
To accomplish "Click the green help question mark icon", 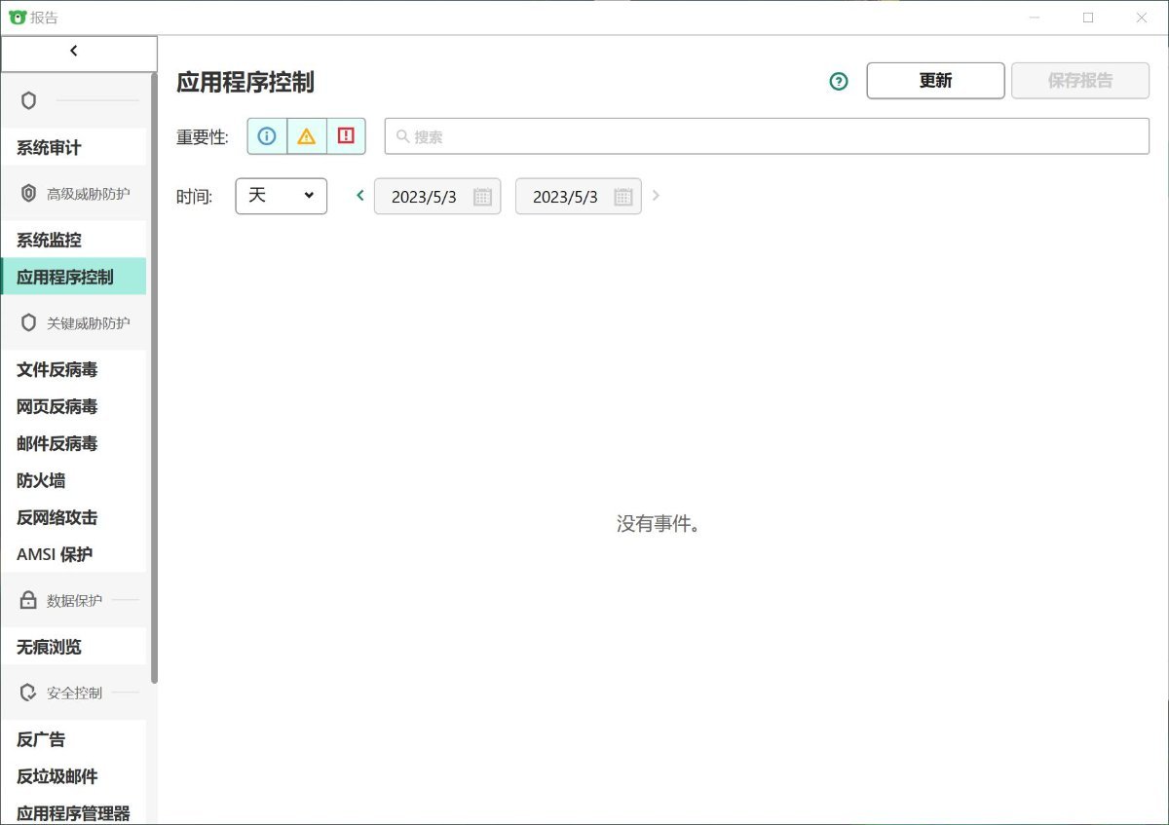I will pyautogui.click(x=839, y=82).
